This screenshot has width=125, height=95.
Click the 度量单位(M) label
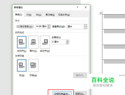coord(59,27)
